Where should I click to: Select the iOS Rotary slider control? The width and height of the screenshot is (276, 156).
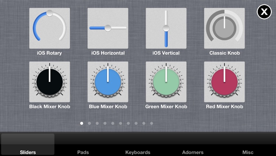[x=49, y=28]
